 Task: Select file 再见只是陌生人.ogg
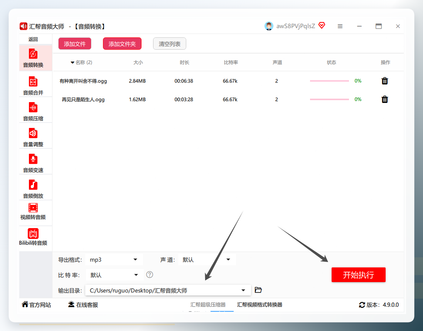[x=83, y=99]
